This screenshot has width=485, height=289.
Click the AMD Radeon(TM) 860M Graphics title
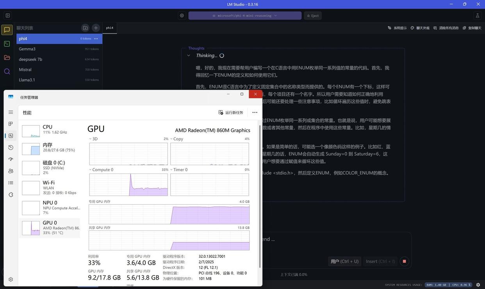pyautogui.click(x=212, y=130)
